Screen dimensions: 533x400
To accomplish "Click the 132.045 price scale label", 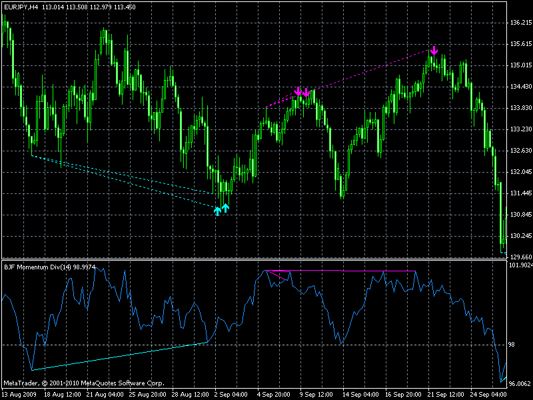I will (521, 172).
